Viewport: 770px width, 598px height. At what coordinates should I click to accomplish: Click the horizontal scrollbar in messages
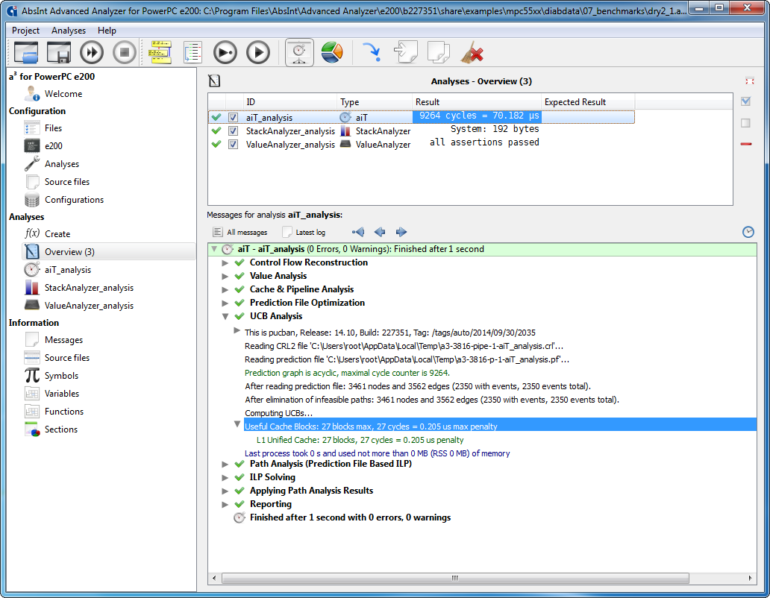(454, 579)
